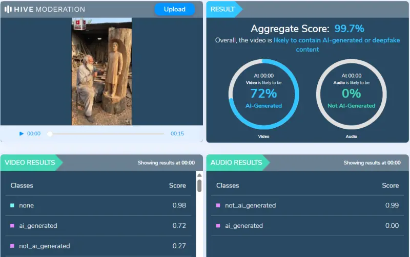Click the video results scrollbar thumb
Screen dimensions: 410x257
[199, 185]
